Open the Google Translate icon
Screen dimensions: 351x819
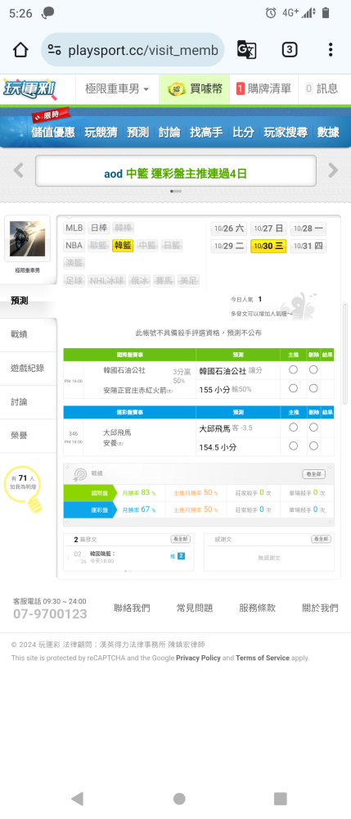[247, 50]
